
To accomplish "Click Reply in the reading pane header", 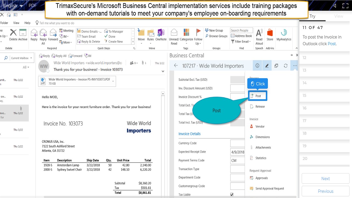I will pos(44,56).
